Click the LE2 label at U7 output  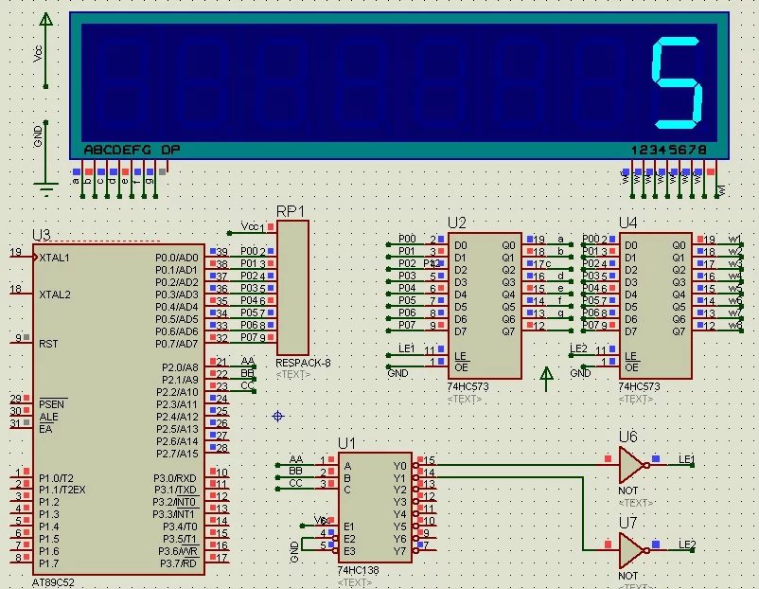686,544
